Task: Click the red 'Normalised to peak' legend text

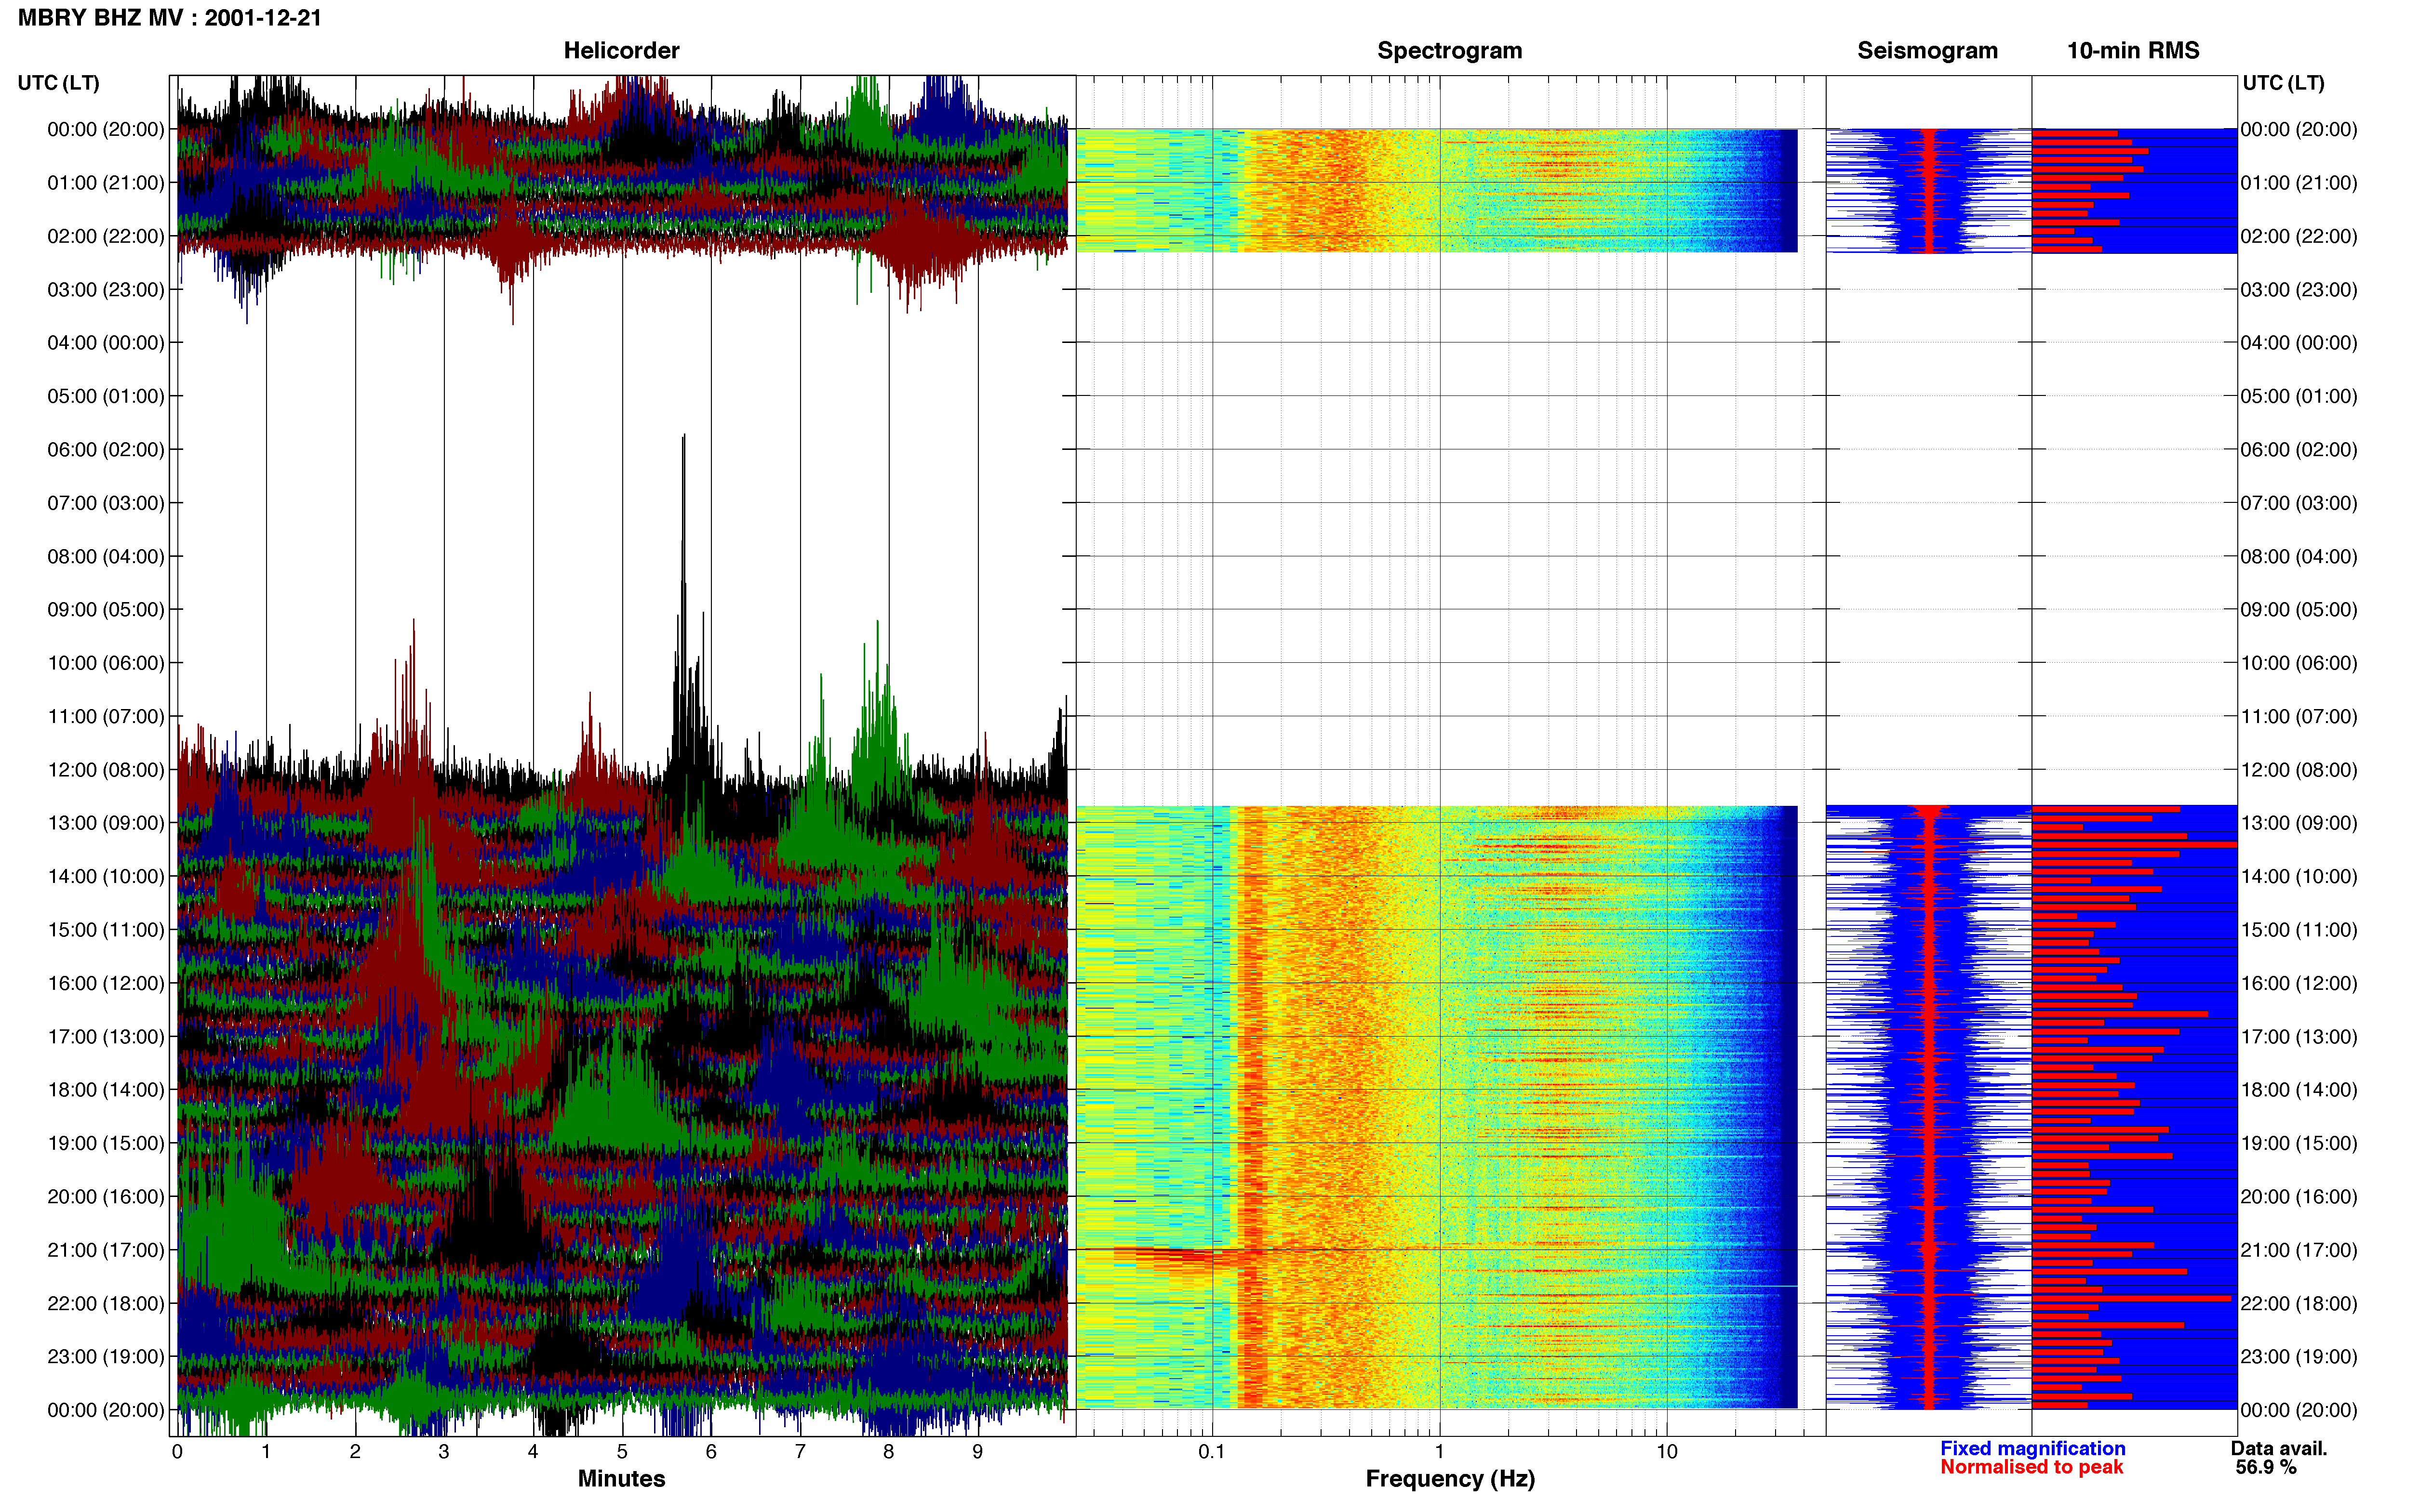Action: point(2031,1467)
